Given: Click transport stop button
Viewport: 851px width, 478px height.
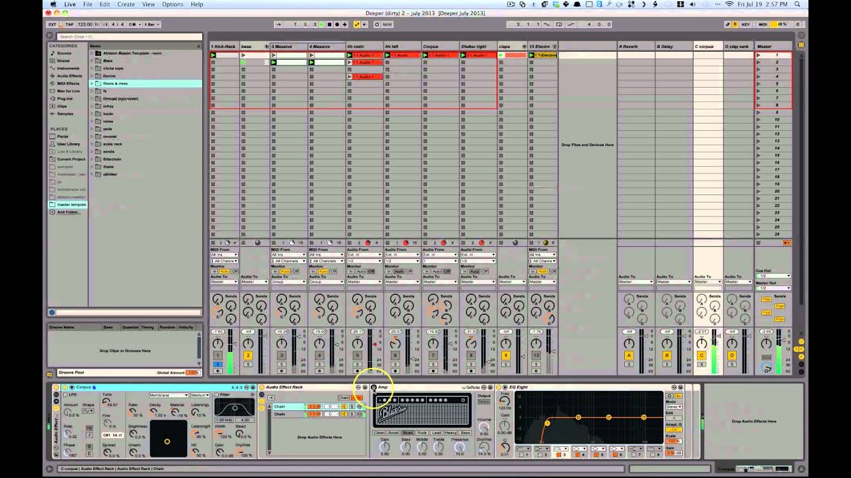Looking at the screenshot, I should [x=329, y=25].
